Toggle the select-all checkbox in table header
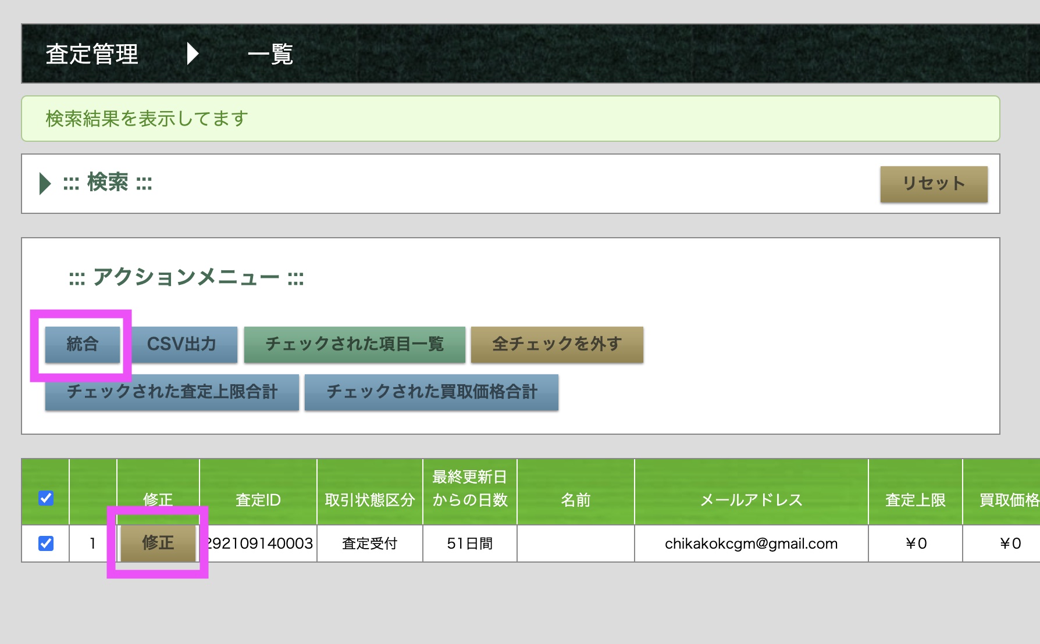 pyautogui.click(x=46, y=498)
